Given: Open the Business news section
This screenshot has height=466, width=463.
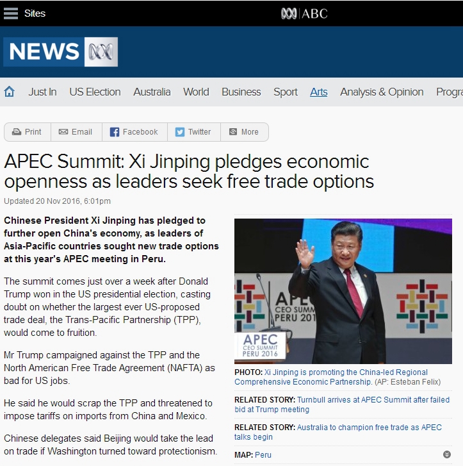Looking at the screenshot, I should pos(241,92).
